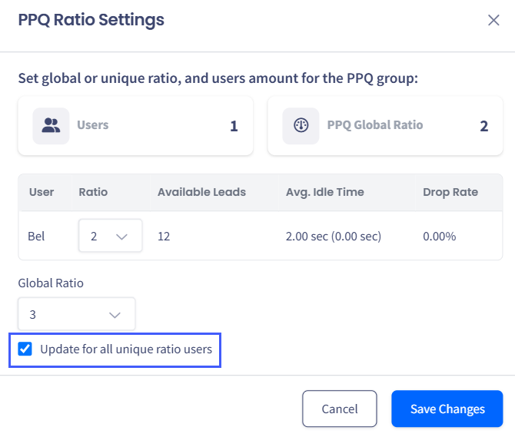Open Bel's Ratio dropdown
515x437 pixels.
tap(111, 236)
